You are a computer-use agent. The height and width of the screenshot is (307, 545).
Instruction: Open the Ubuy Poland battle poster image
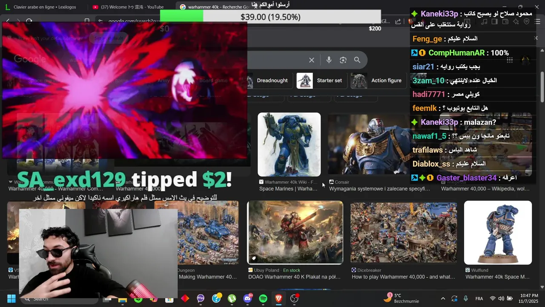coord(295,233)
